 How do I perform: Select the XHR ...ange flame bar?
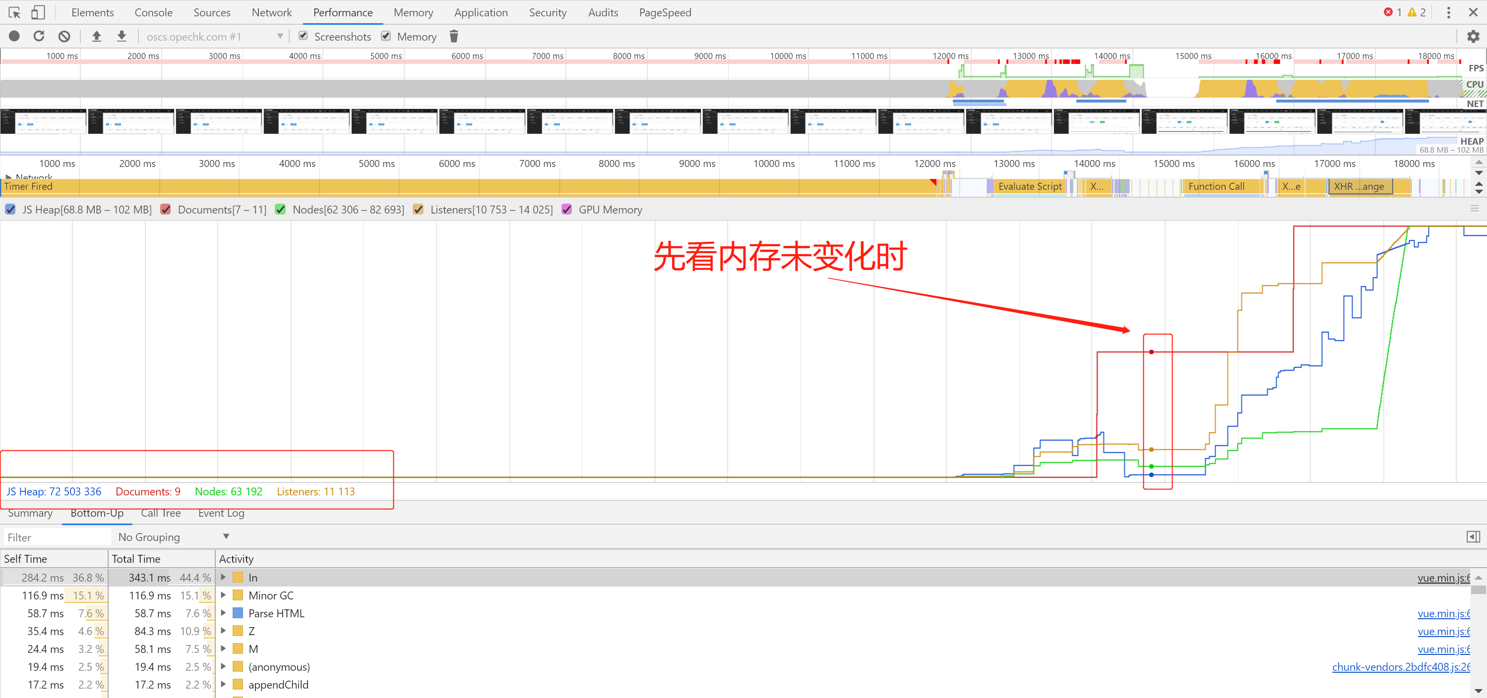[1360, 186]
